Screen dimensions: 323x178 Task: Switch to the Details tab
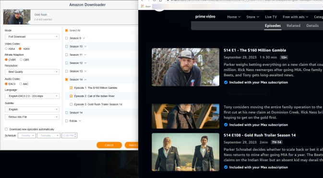click(x=312, y=26)
